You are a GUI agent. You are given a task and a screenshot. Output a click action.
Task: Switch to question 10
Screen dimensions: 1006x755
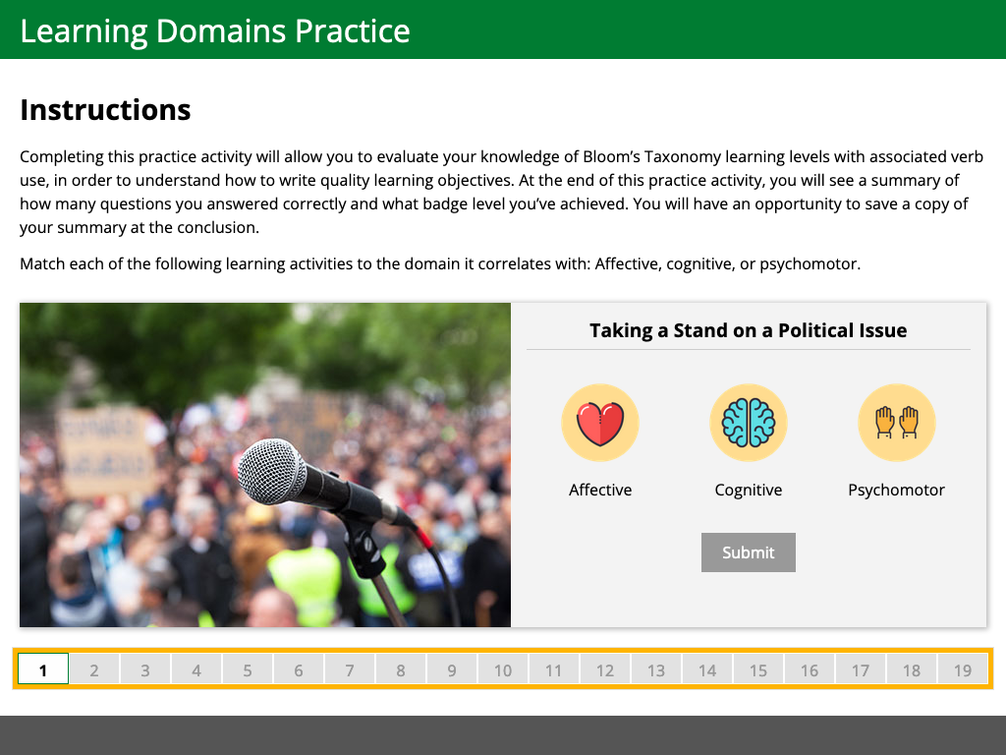pyautogui.click(x=503, y=669)
